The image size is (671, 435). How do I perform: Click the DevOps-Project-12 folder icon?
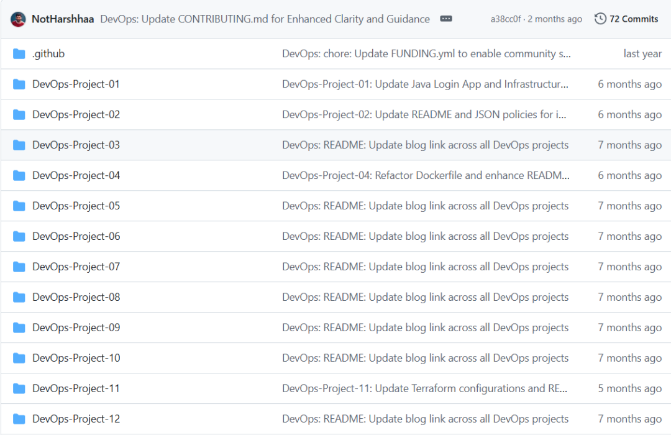coord(19,419)
